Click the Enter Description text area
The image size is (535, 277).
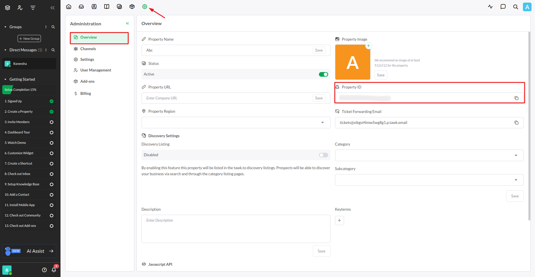236,229
